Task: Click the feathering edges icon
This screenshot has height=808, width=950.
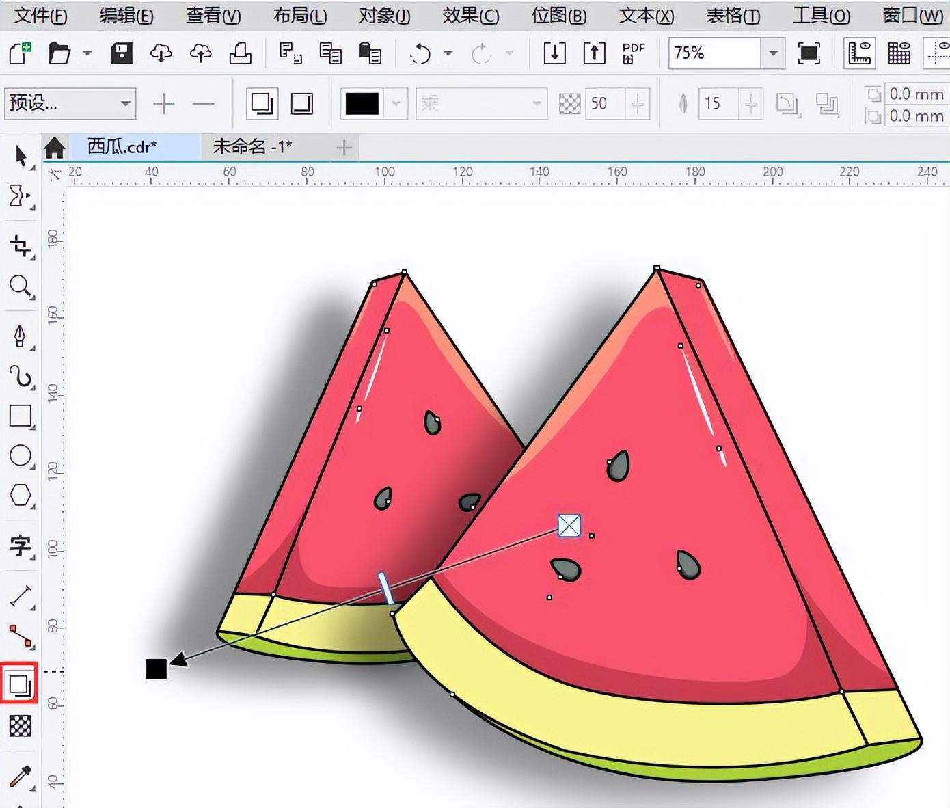Action: (828, 104)
